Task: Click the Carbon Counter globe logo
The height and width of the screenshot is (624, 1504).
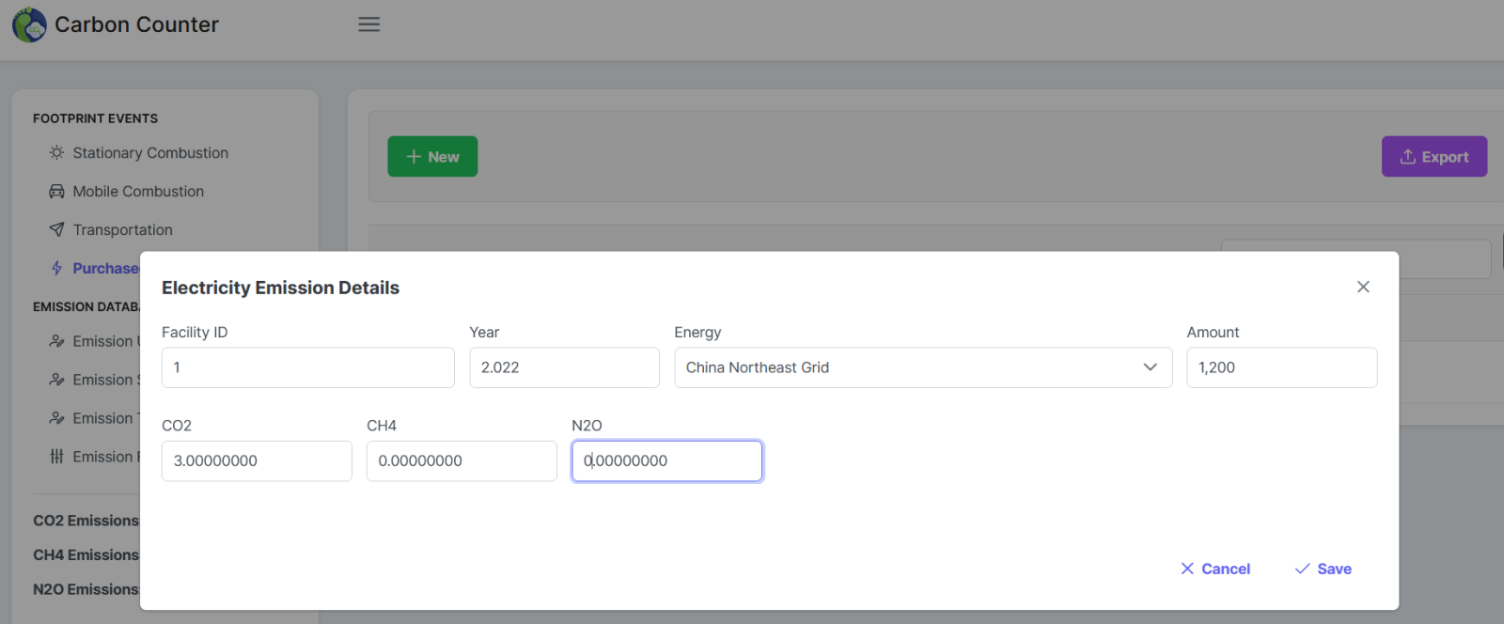Action: (x=29, y=25)
